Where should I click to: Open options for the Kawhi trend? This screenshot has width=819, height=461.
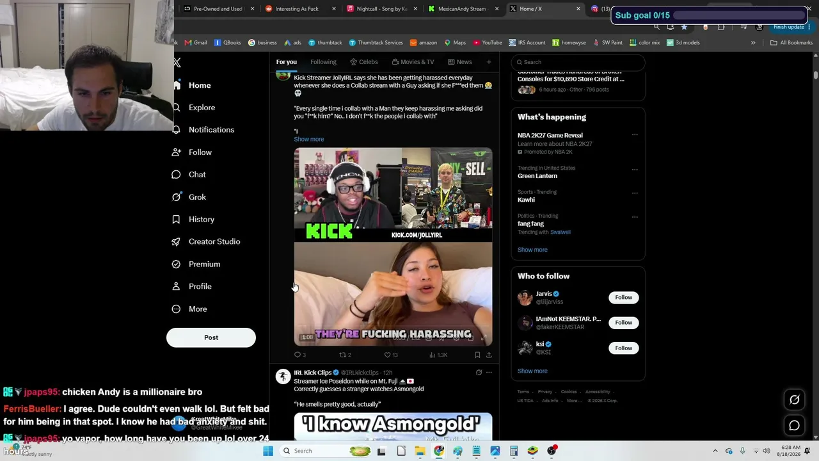(635, 193)
